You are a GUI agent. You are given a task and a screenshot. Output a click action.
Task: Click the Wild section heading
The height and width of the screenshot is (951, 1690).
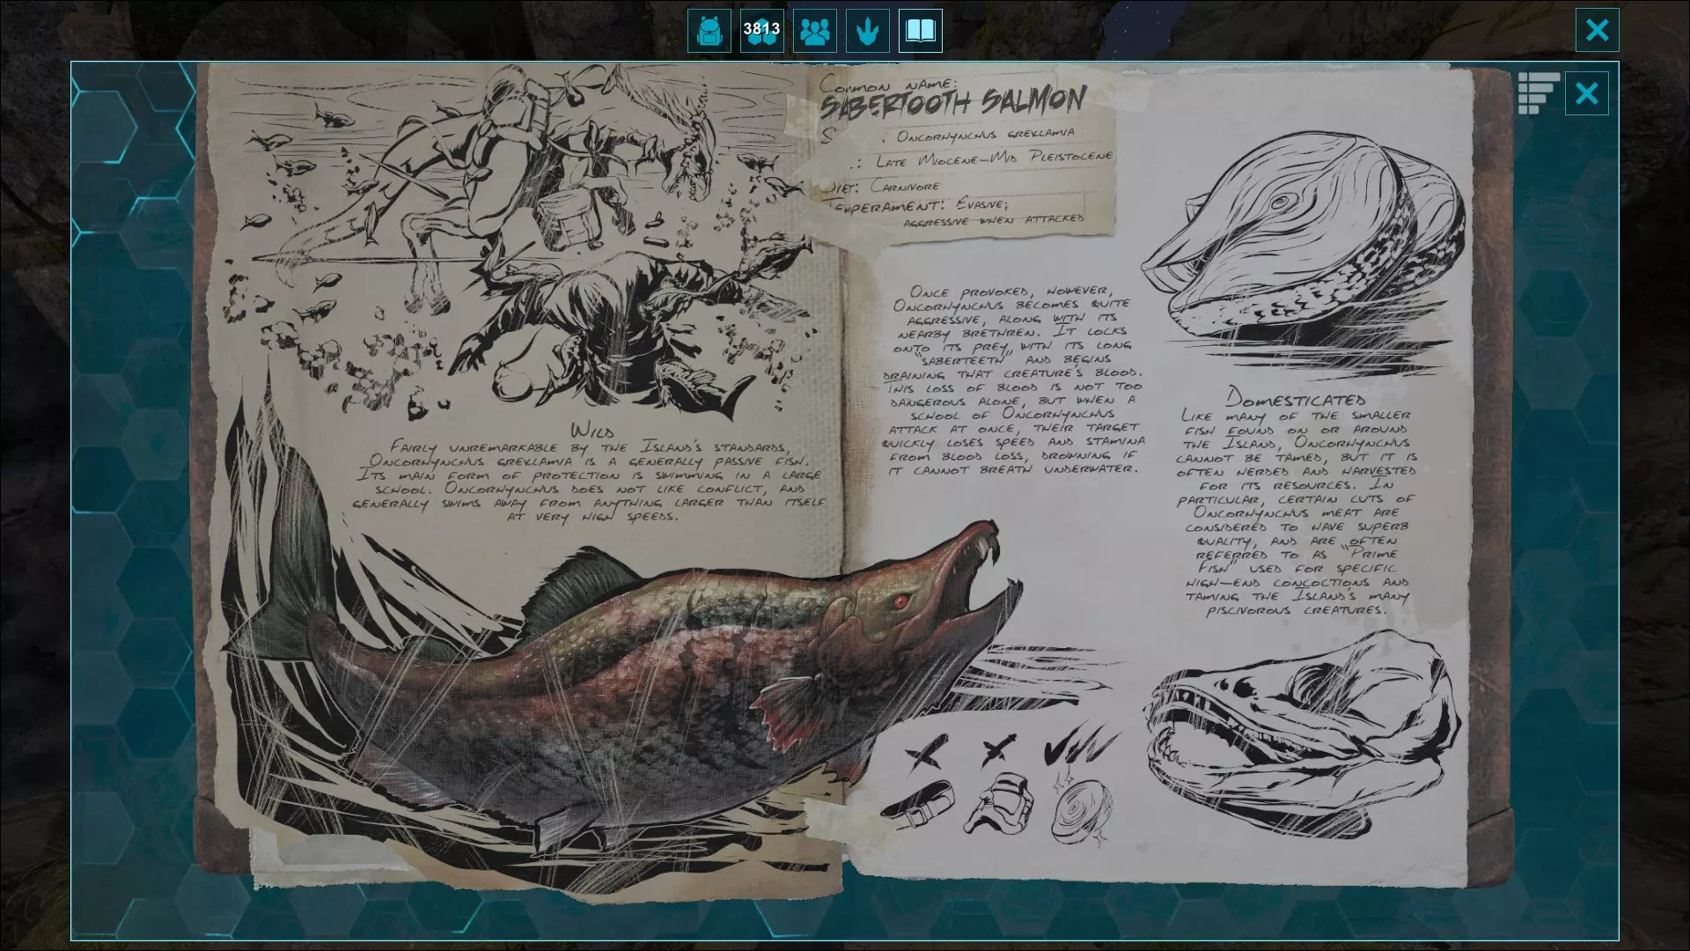click(x=592, y=431)
